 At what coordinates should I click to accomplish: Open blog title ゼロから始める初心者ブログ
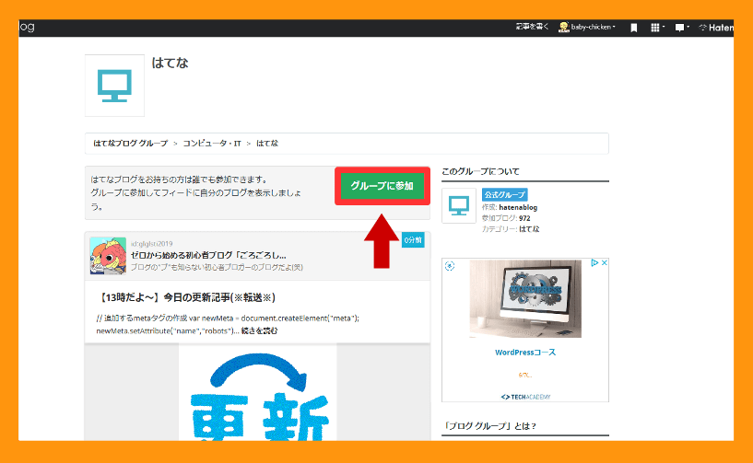208,255
